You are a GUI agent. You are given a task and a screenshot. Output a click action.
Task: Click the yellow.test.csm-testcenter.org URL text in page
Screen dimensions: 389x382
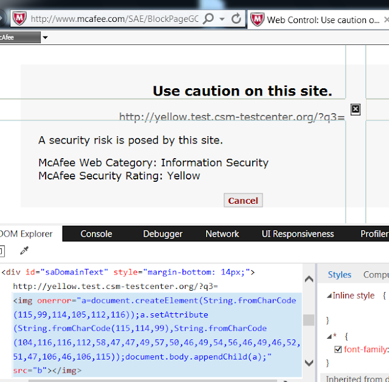pos(232,117)
